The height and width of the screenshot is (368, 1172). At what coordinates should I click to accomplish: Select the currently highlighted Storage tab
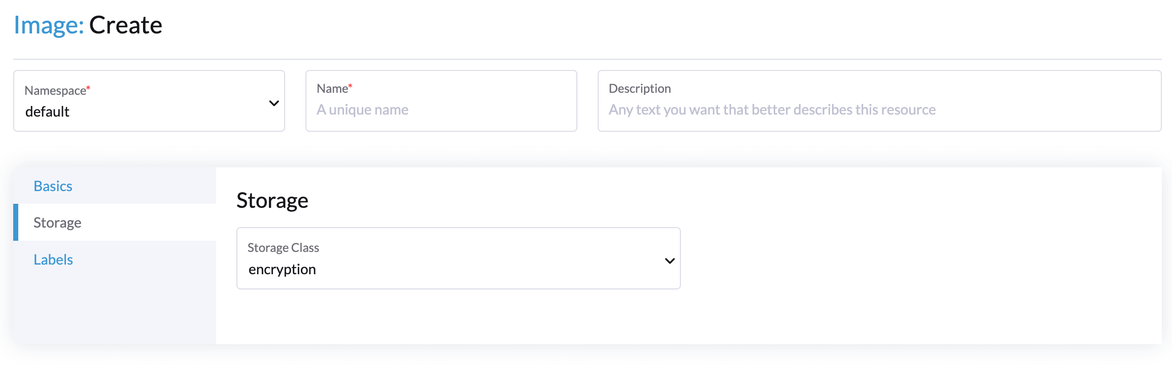click(57, 223)
